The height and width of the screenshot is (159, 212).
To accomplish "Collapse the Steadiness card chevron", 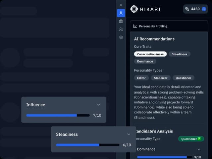I will [129, 134].
